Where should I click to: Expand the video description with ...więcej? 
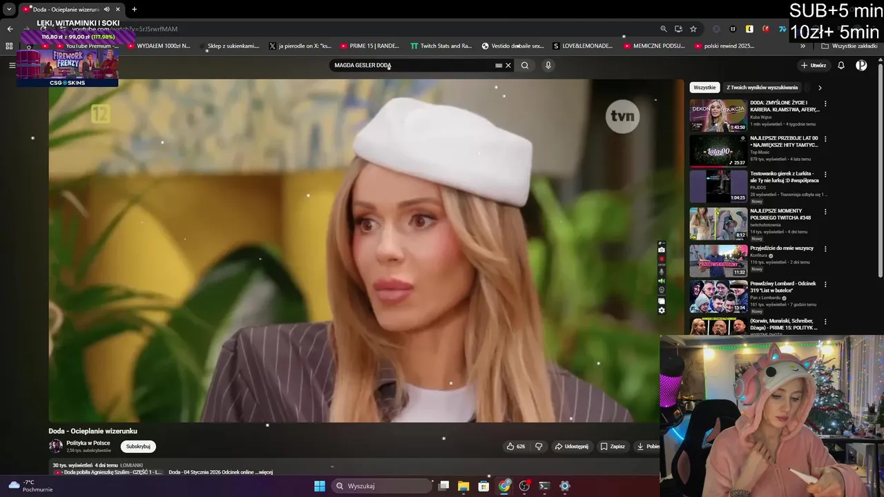pyautogui.click(x=265, y=472)
